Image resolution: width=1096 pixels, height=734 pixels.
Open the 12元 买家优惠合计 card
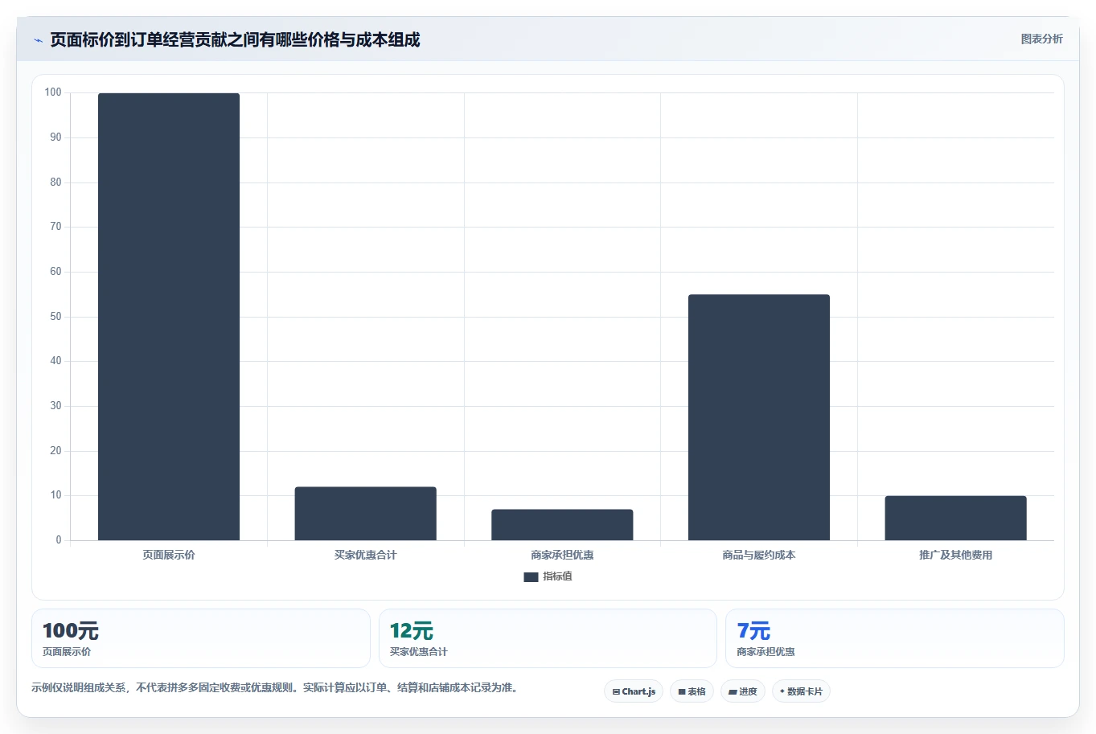[x=548, y=638]
